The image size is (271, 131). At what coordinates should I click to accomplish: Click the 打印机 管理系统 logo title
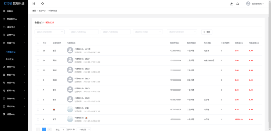(x=14, y=3)
